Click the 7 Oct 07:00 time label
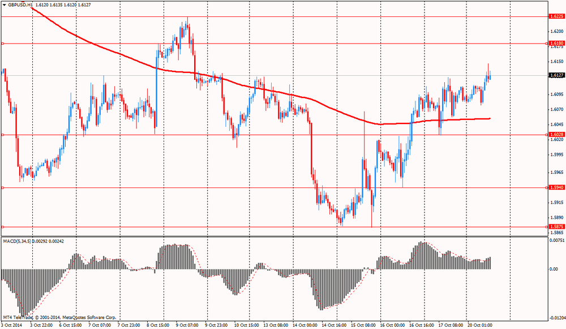 click(100, 325)
